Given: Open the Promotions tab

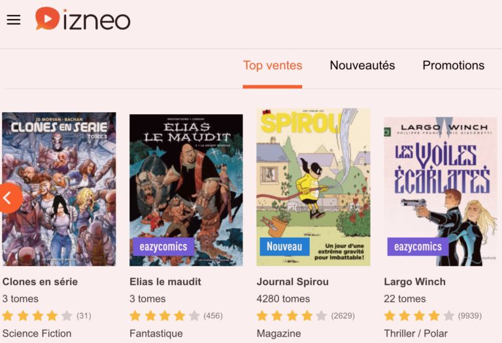Looking at the screenshot, I should click(453, 65).
